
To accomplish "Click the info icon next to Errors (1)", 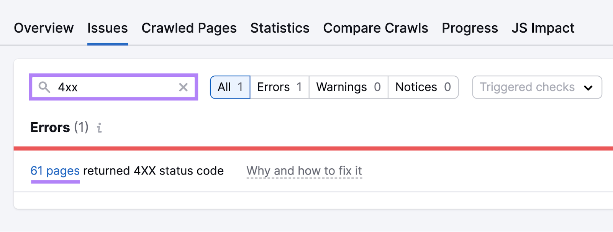I will tap(99, 128).
